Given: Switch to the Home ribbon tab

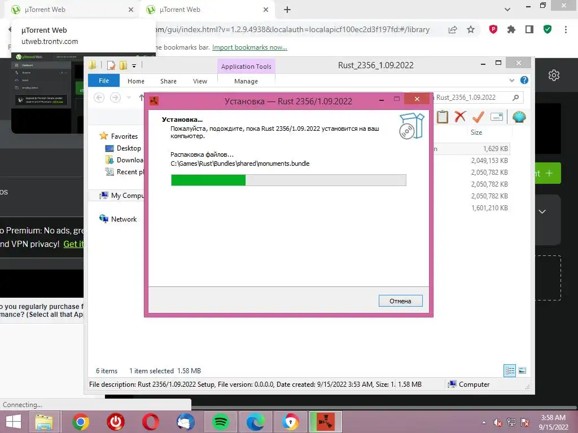Looking at the screenshot, I should tap(136, 81).
